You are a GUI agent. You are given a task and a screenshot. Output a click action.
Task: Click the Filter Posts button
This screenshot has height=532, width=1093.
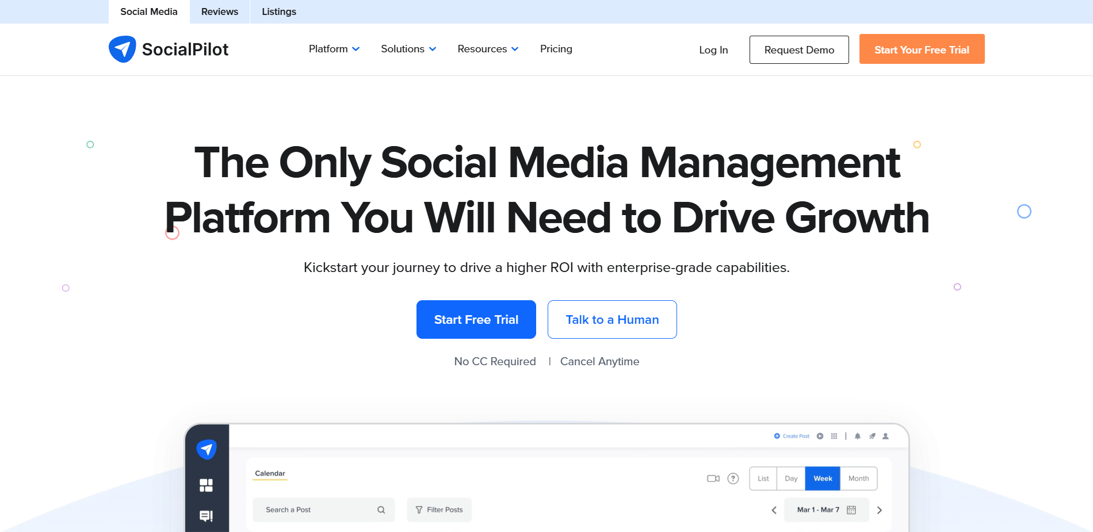pyautogui.click(x=440, y=510)
